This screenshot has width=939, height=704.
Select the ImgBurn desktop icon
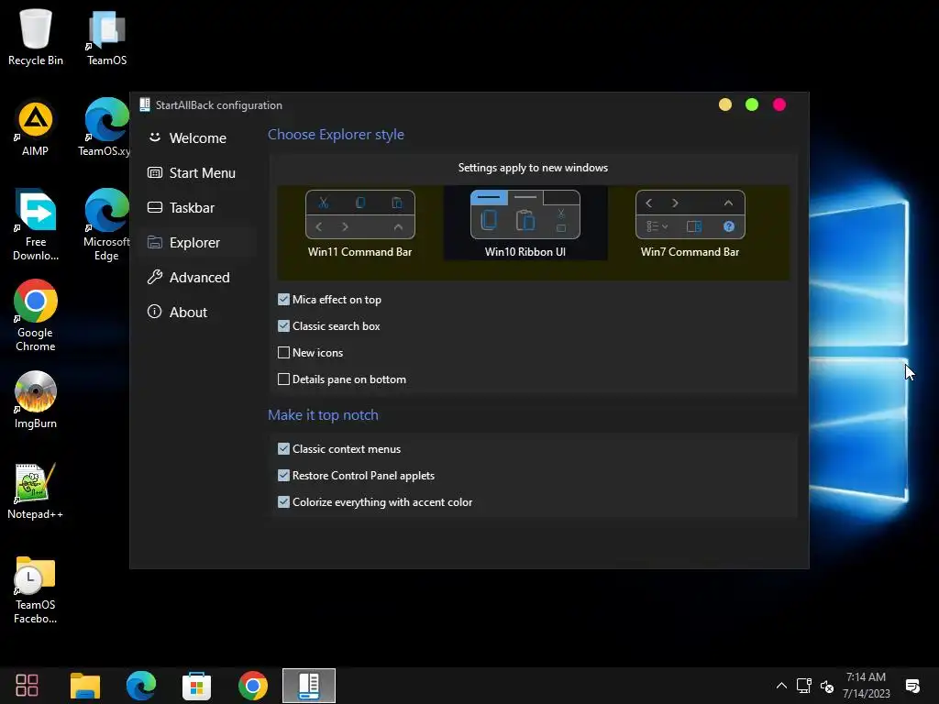pos(36,400)
